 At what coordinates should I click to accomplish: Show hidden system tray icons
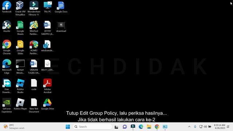tap(189, 127)
